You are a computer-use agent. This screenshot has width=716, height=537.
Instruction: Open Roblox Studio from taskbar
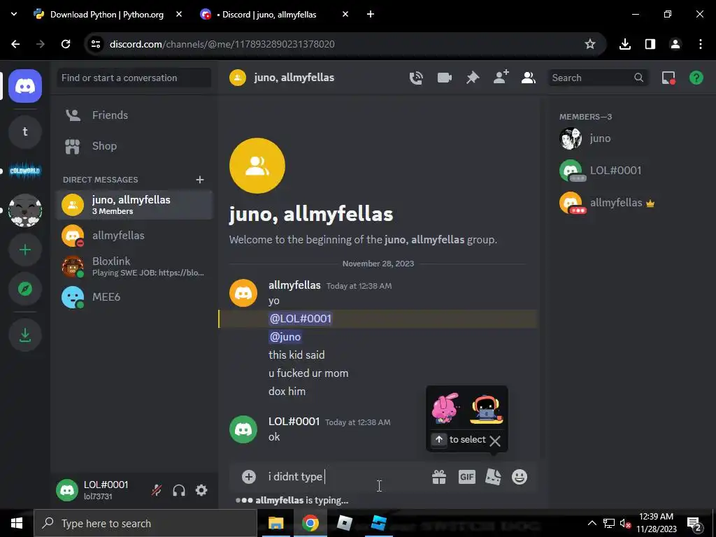pyautogui.click(x=378, y=523)
